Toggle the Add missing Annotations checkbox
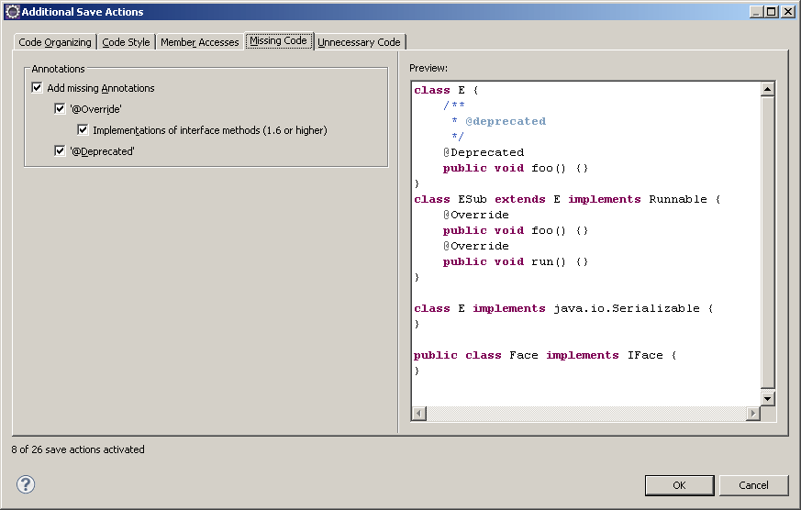 coord(38,88)
